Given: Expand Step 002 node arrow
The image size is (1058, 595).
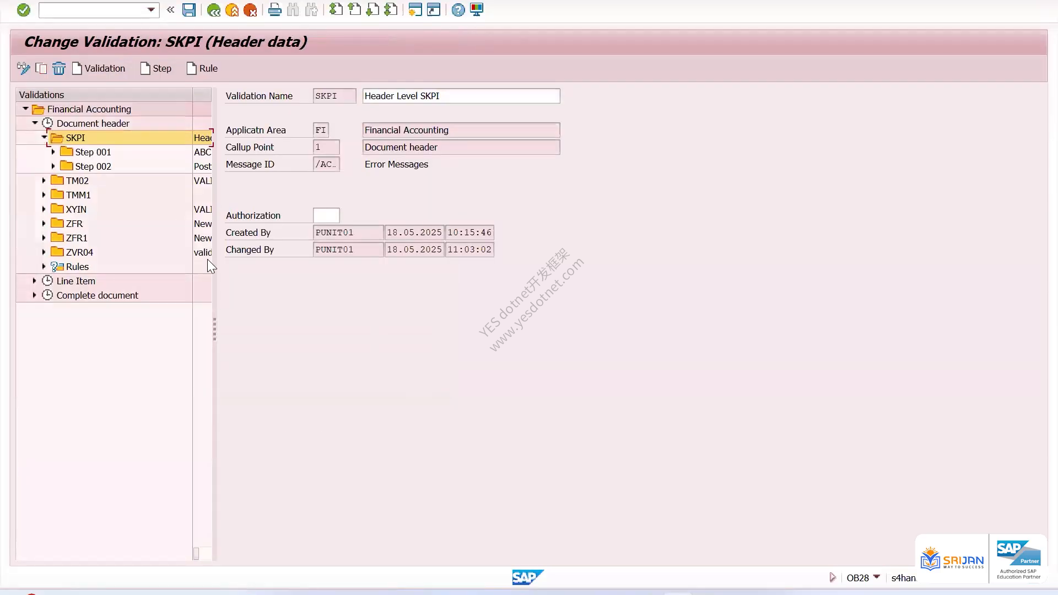Looking at the screenshot, I should pyautogui.click(x=53, y=166).
